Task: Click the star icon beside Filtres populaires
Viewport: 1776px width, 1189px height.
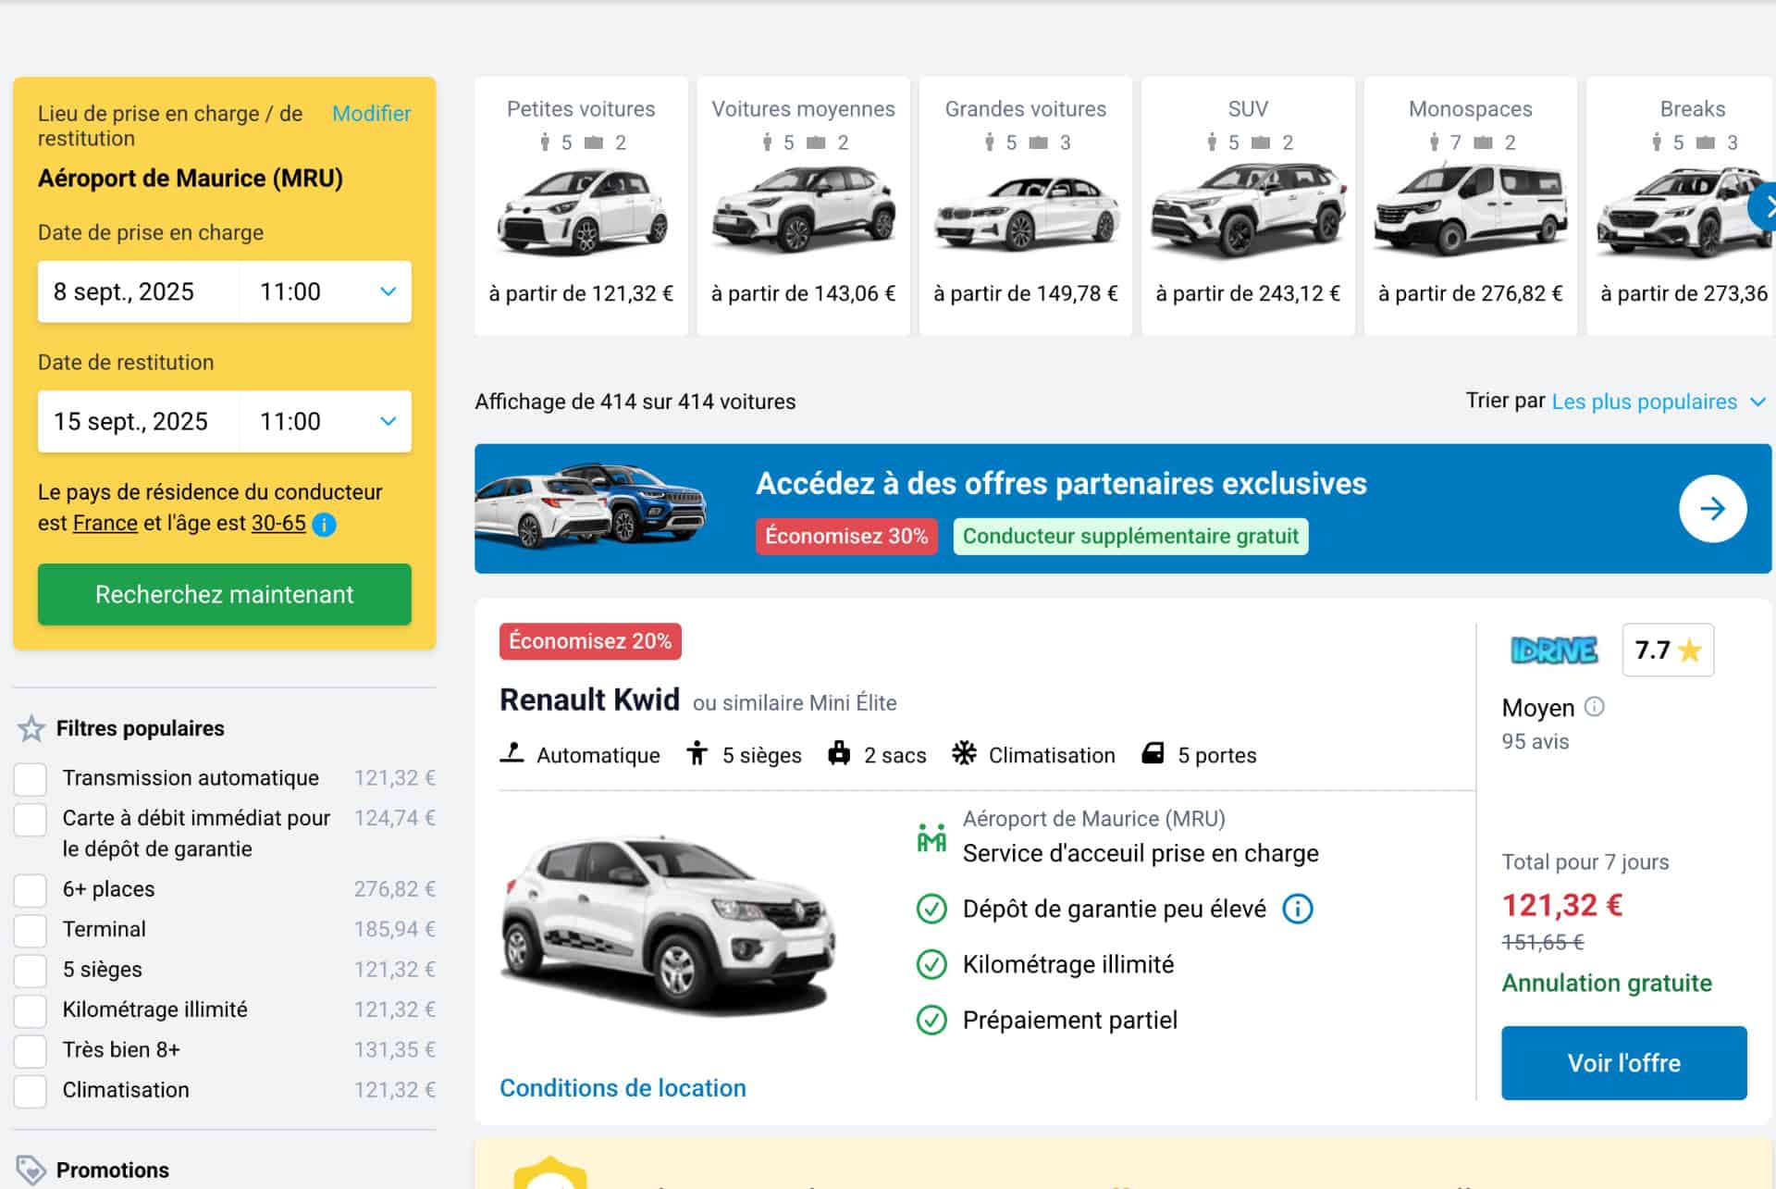Action: pyautogui.click(x=31, y=728)
